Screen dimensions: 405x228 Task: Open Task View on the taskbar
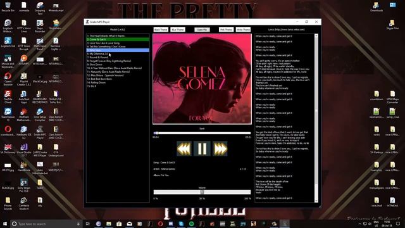point(88,224)
